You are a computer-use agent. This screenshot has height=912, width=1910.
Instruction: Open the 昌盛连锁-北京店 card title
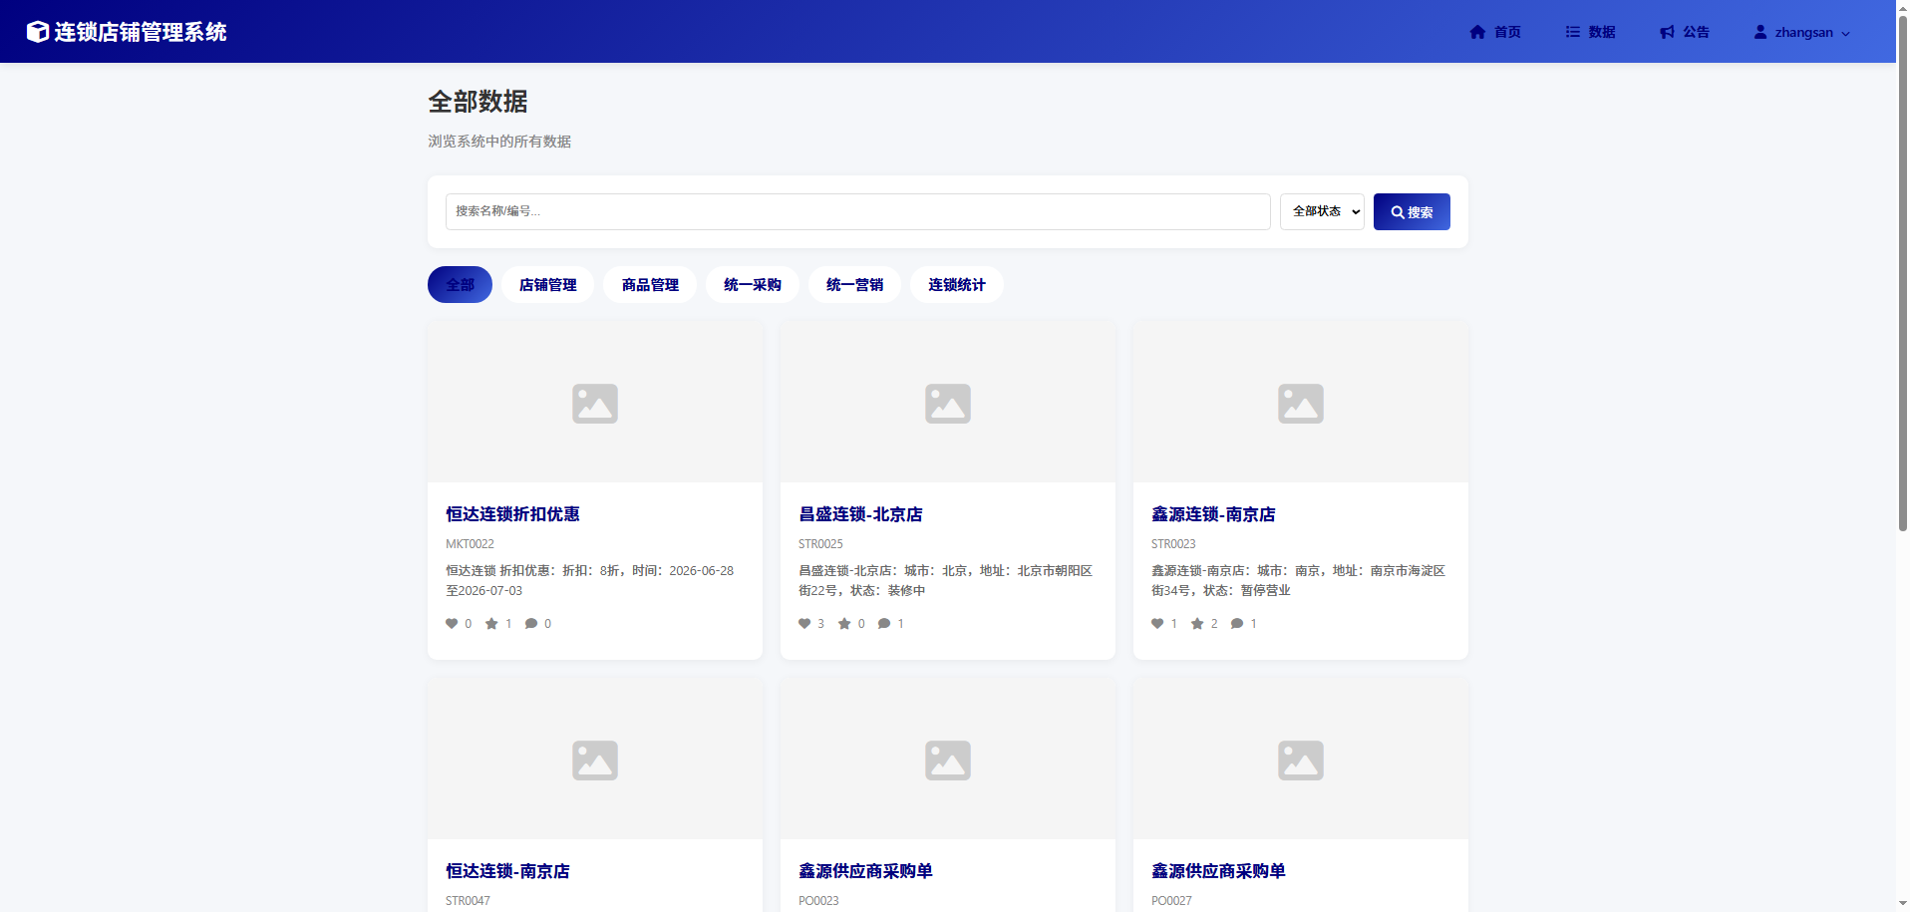860,514
